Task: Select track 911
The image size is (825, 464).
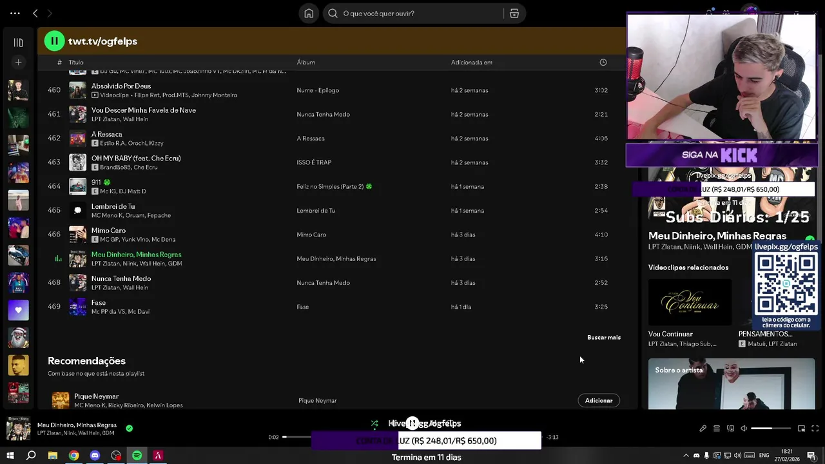Action: point(96,182)
